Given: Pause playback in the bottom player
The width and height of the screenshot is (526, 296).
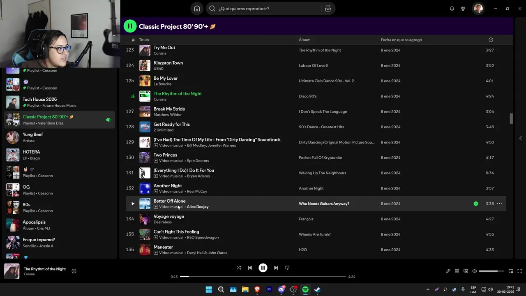Looking at the screenshot, I should 263,268.
